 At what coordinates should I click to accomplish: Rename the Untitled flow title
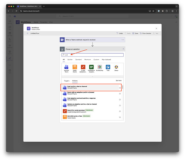(x=35, y=33)
